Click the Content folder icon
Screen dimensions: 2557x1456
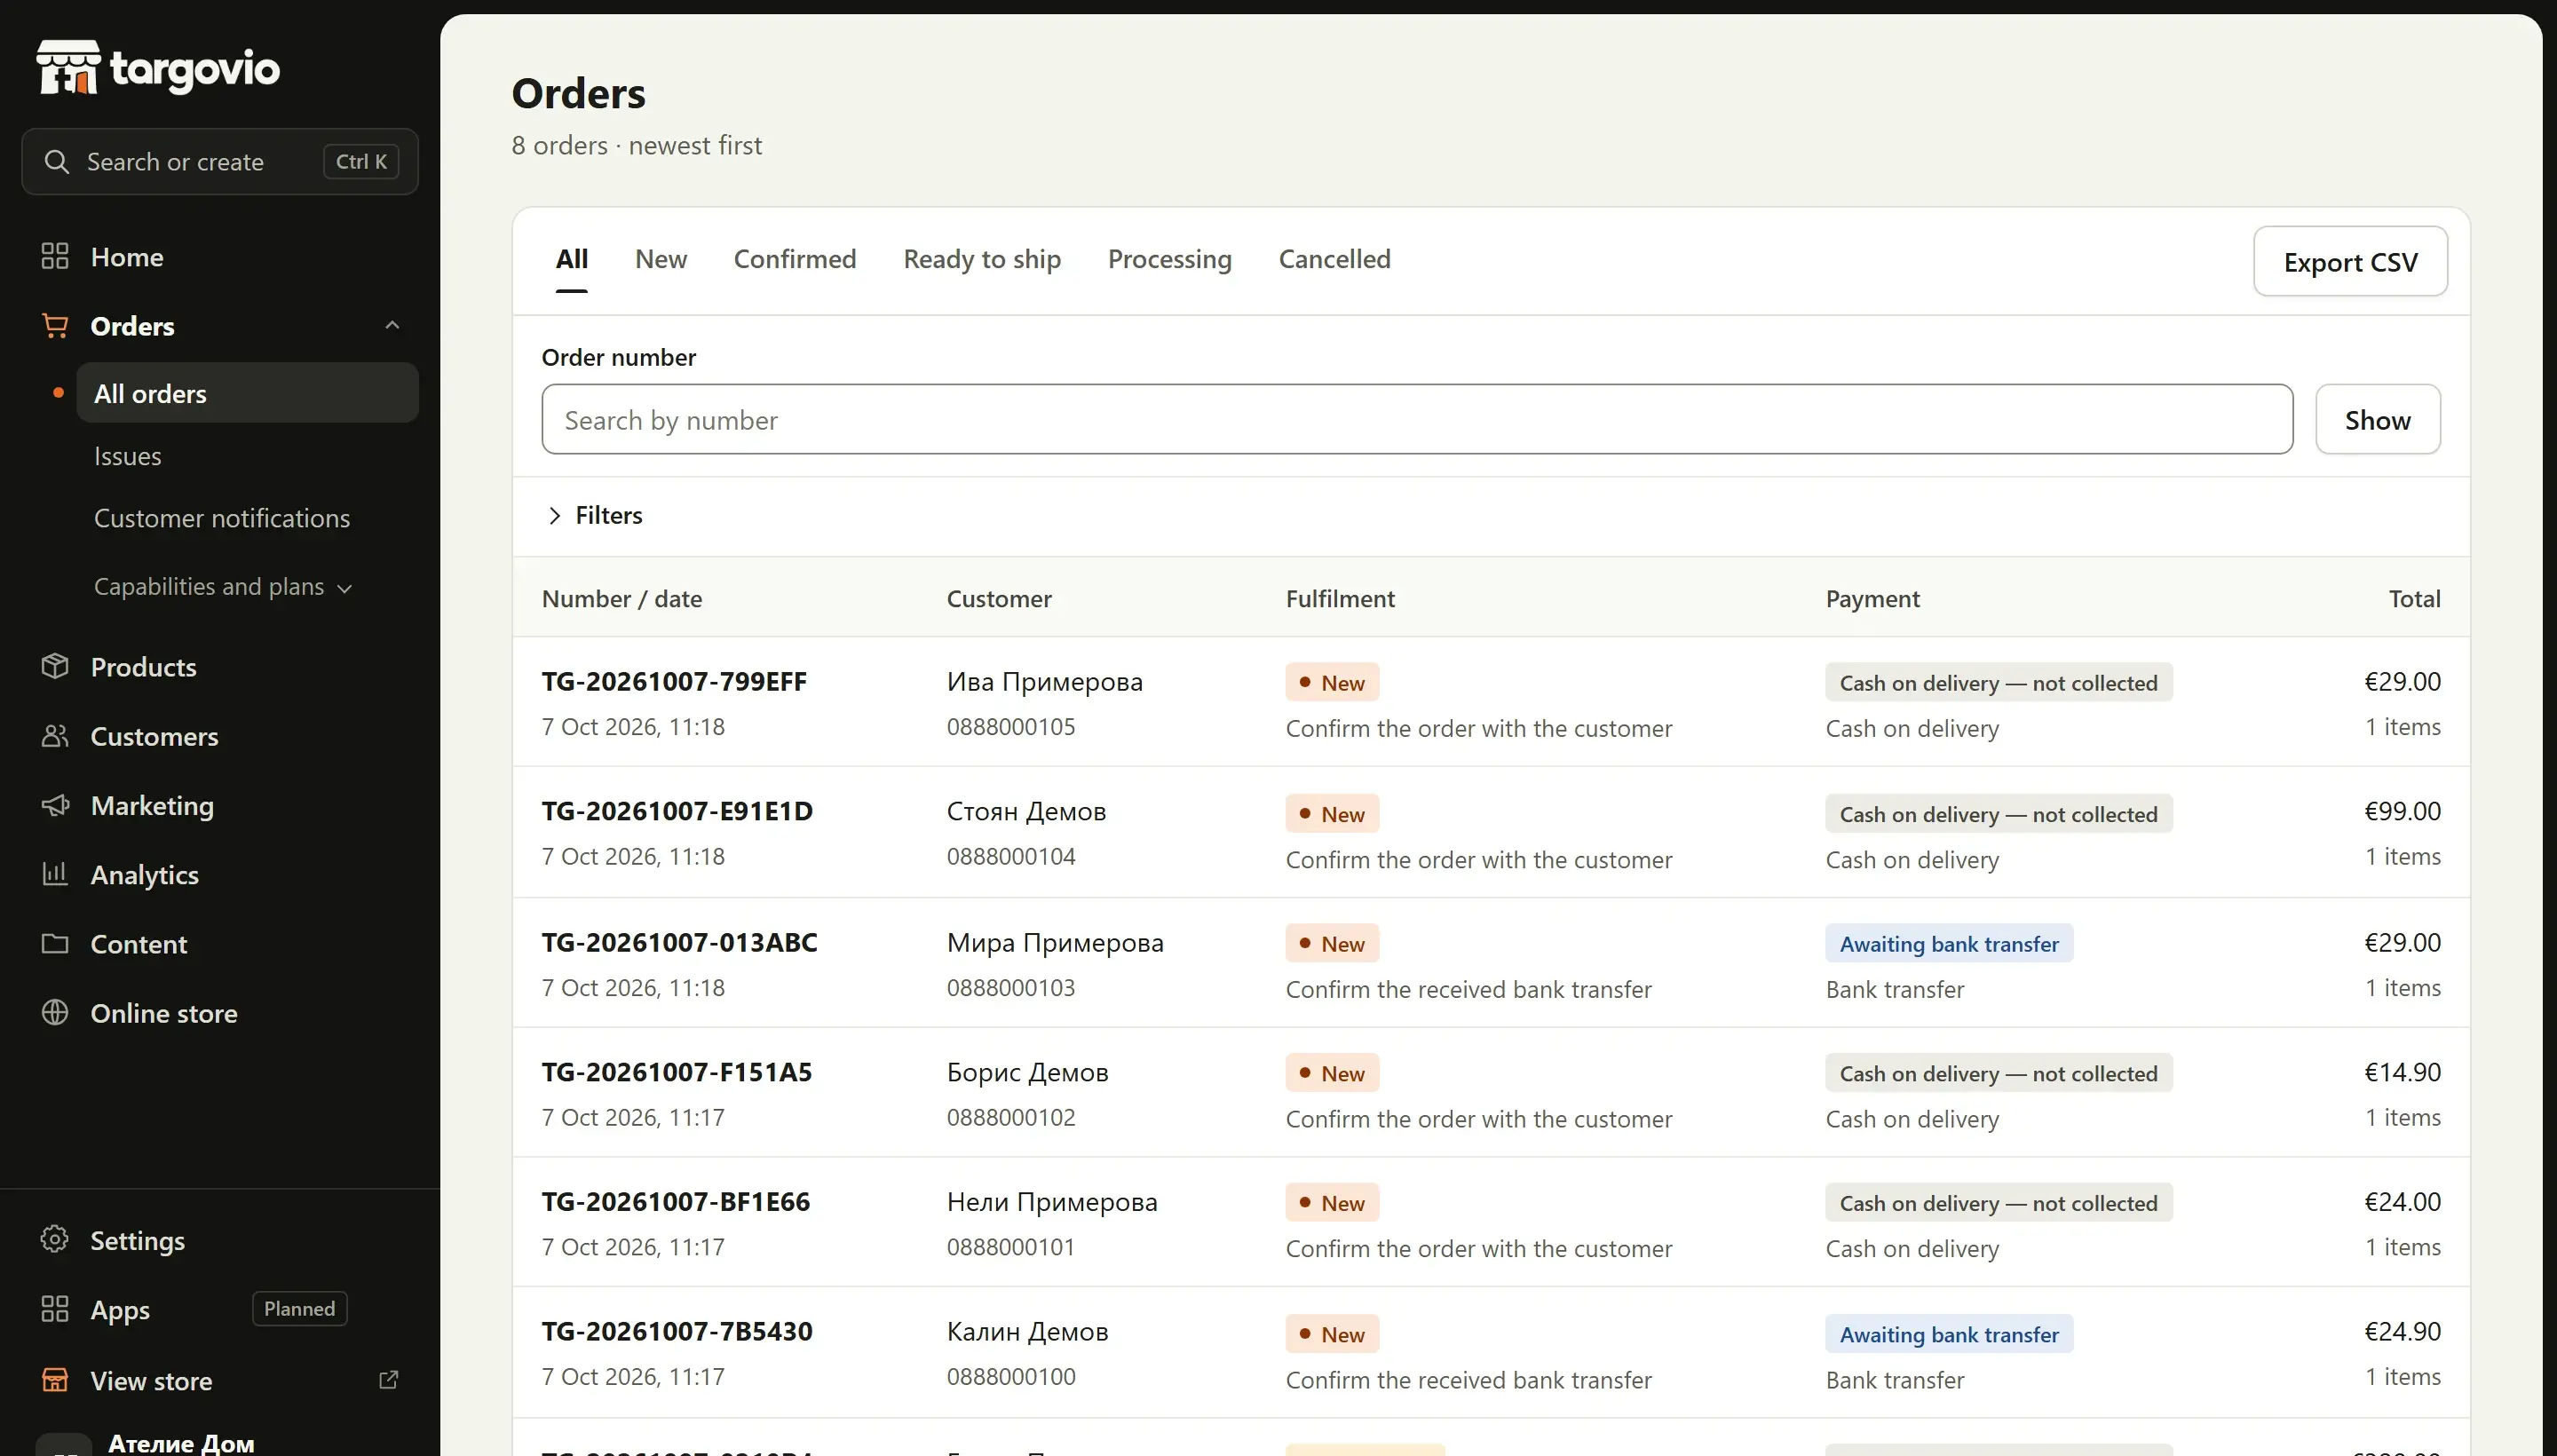(x=55, y=943)
